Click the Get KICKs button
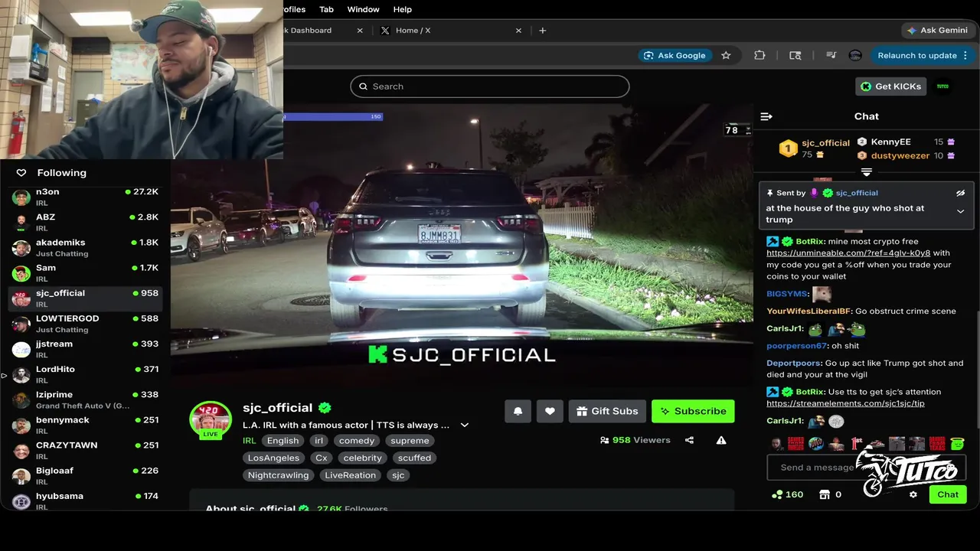980x551 pixels. pyautogui.click(x=891, y=86)
